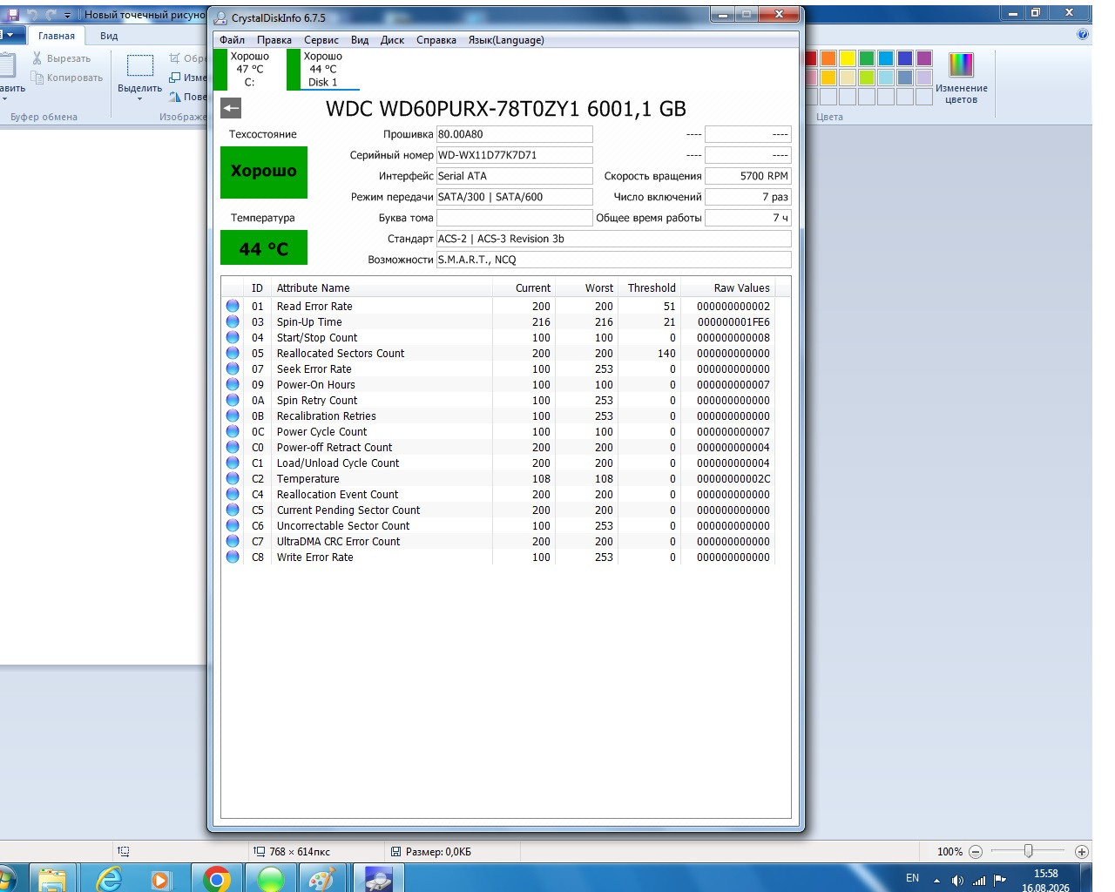The width and height of the screenshot is (1115, 892).
Task: Click the green 44 °C temperature button
Action: click(264, 247)
